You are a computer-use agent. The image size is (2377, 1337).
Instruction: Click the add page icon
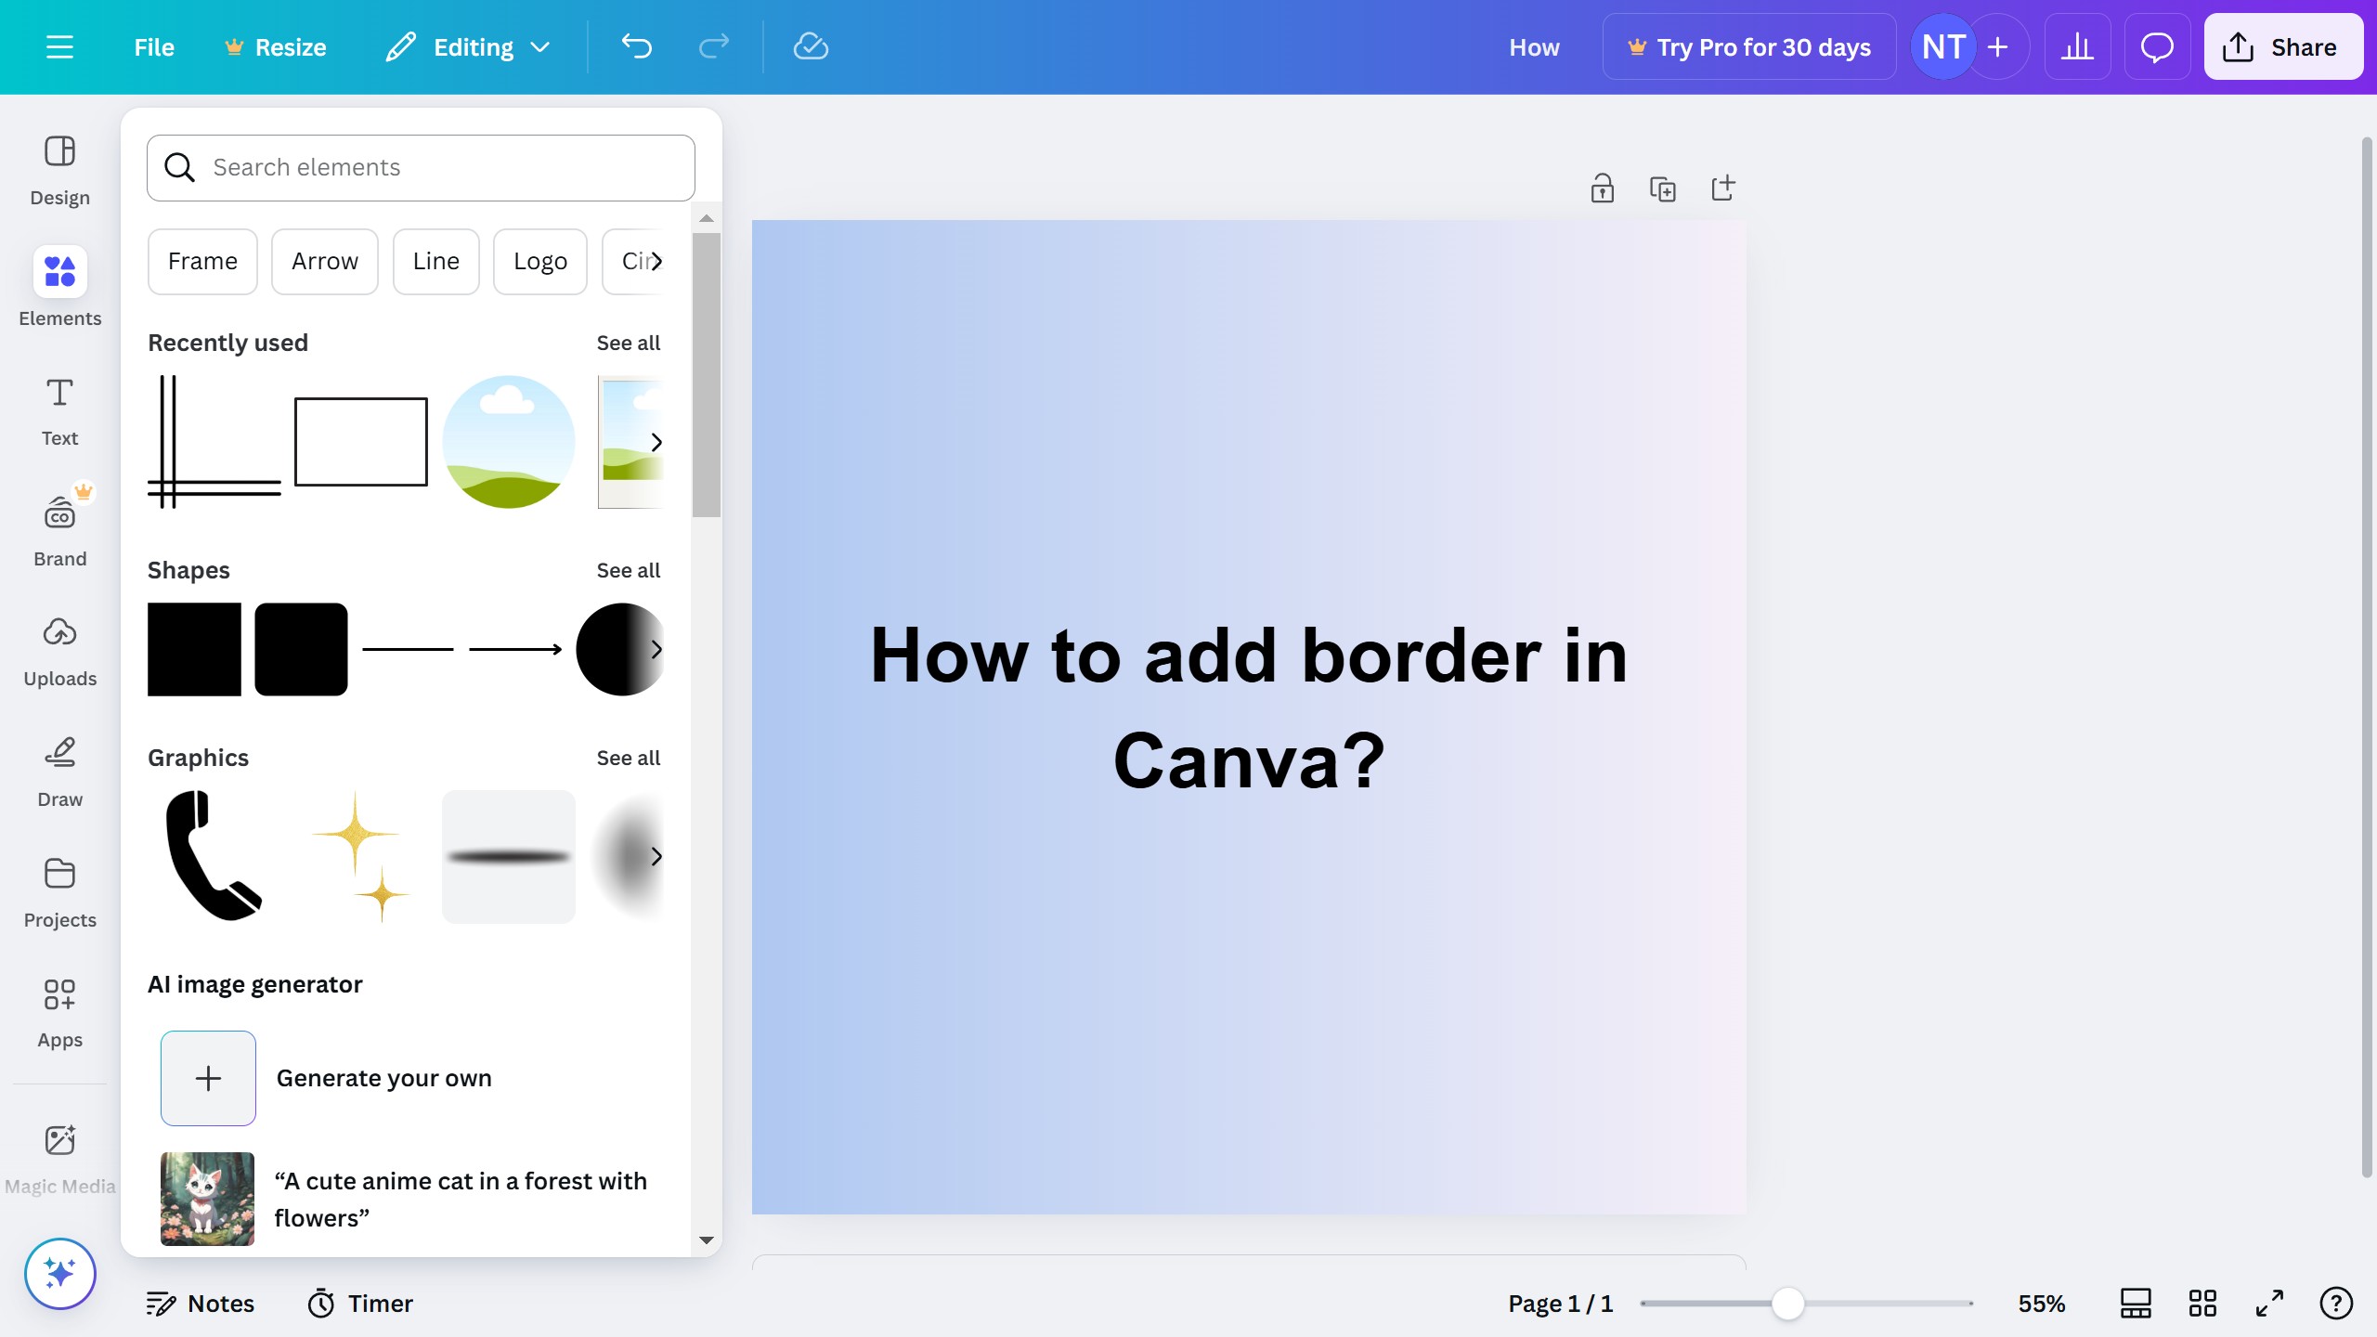click(1722, 188)
